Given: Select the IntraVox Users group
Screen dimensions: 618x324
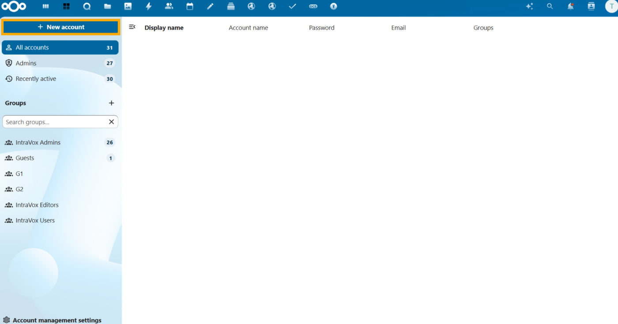Looking at the screenshot, I should point(60,220).
